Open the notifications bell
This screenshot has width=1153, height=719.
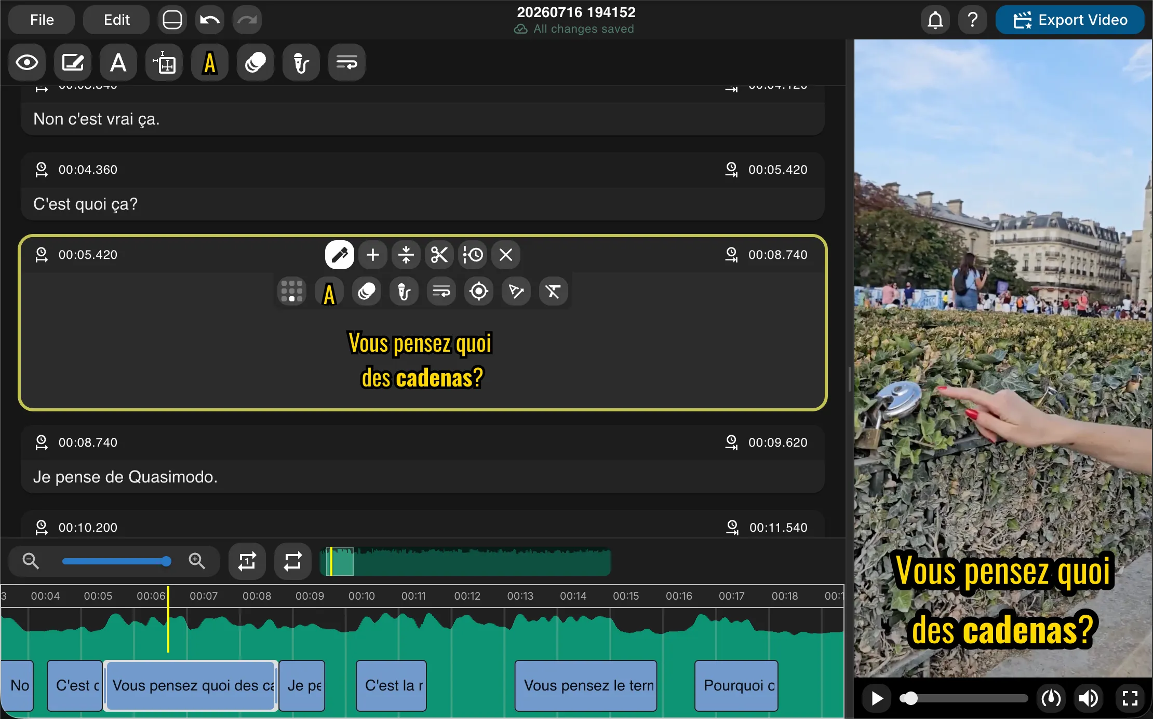click(x=935, y=20)
